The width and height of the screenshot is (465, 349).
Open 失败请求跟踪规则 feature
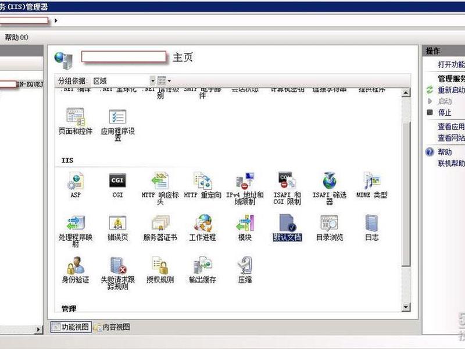coord(118,273)
